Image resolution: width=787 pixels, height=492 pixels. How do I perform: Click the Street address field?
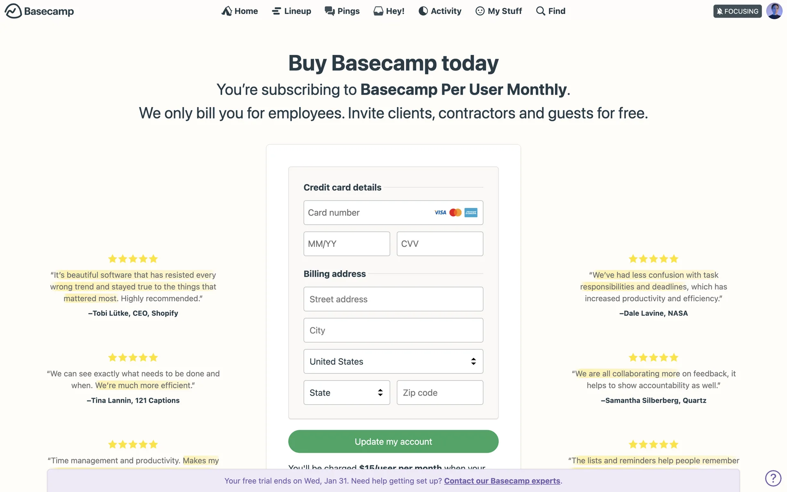coord(393,299)
